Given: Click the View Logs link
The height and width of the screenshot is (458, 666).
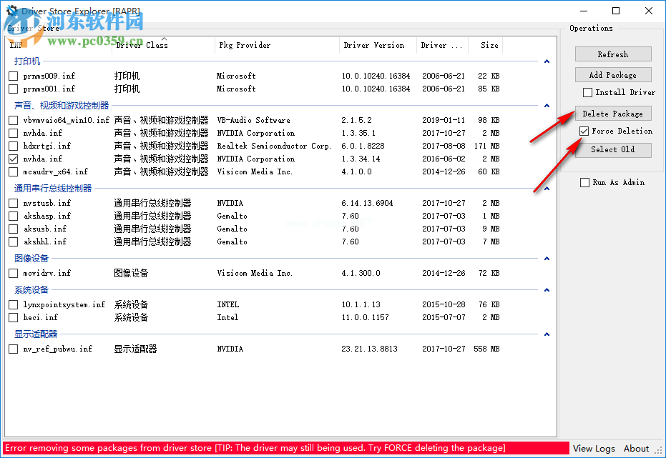Looking at the screenshot, I should pos(593,449).
